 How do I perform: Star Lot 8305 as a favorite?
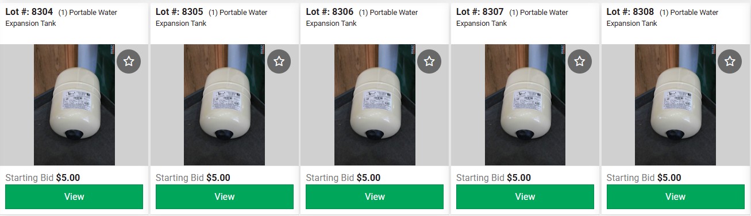tap(279, 61)
